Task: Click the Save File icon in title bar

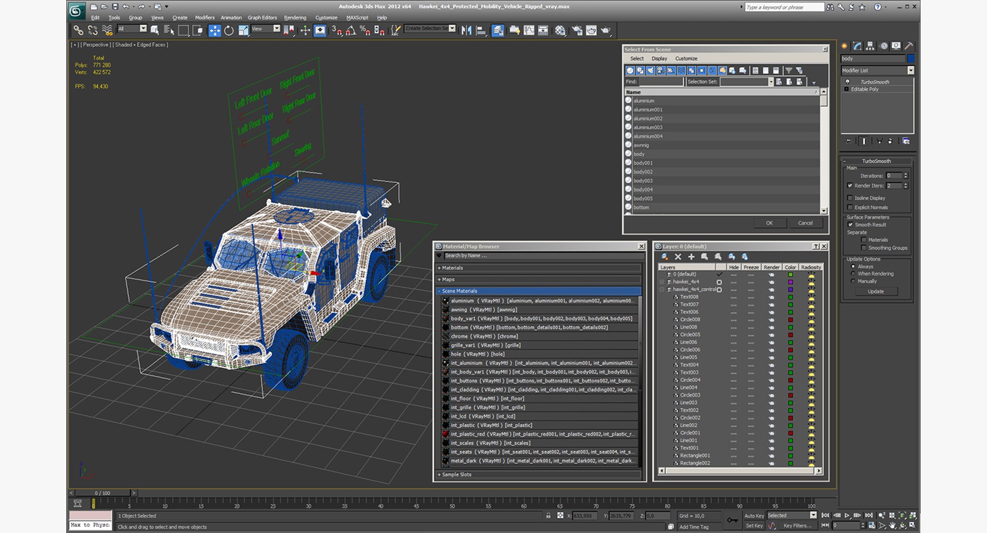Action: tap(115, 7)
